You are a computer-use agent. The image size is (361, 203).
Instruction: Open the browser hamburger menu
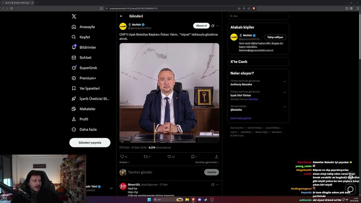[357, 8]
